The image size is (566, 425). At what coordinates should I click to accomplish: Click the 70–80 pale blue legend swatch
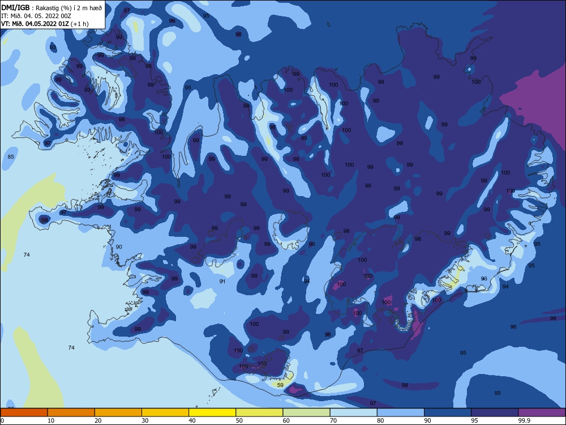click(x=353, y=413)
